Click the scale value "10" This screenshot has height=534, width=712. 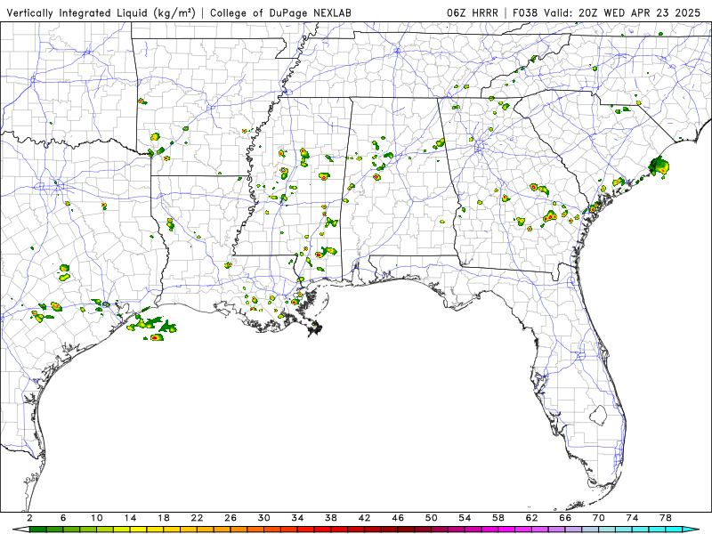pyautogui.click(x=97, y=518)
